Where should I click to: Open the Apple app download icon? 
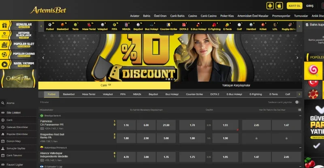point(279,6)
